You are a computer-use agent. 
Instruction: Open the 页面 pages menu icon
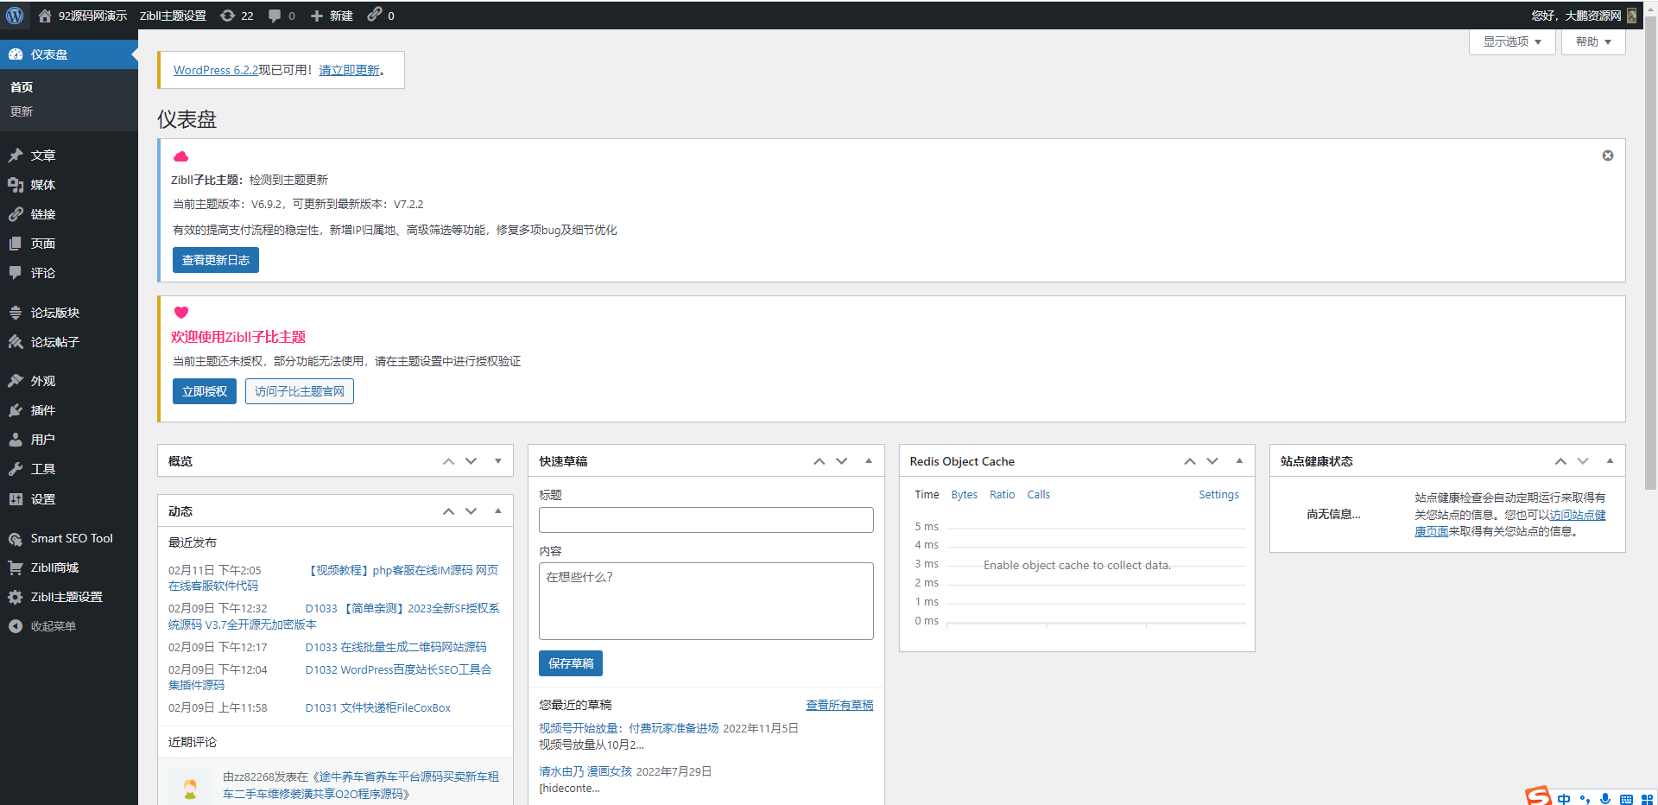(x=16, y=244)
